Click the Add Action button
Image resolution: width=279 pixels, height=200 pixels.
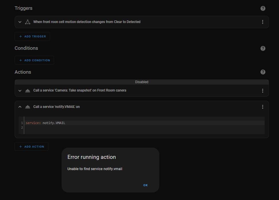pyautogui.click(x=31, y=146)
